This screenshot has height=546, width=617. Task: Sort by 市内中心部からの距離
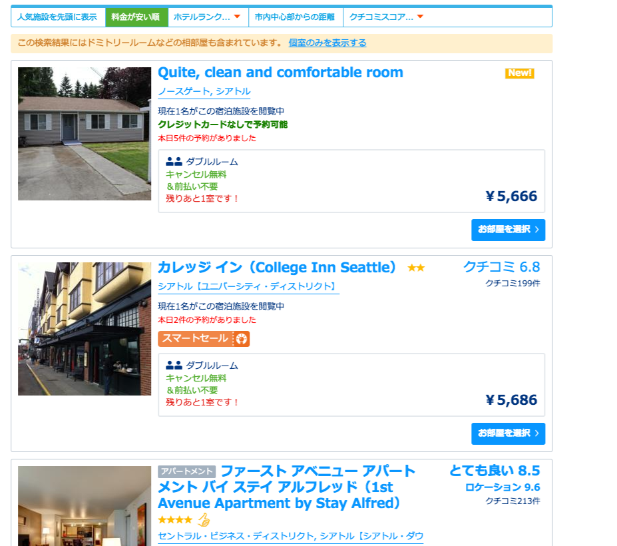pos(295,17)
